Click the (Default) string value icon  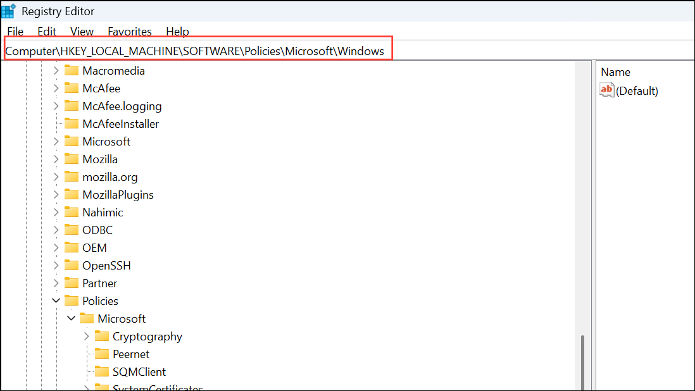click(x=607, y=90)
